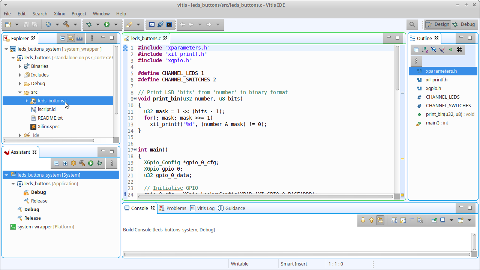Switch to the Problems tab
The width and height of the screenshot is (480, 270).
click(x=172, y=208)
